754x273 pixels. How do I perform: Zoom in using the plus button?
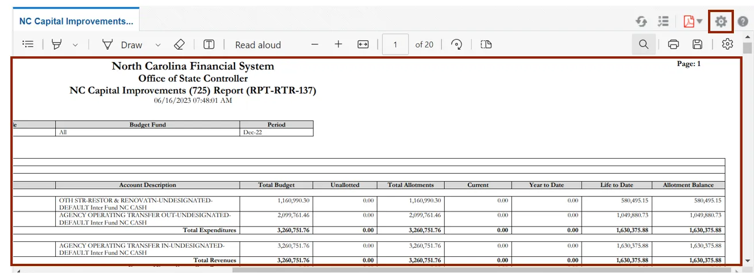(338, 44)
